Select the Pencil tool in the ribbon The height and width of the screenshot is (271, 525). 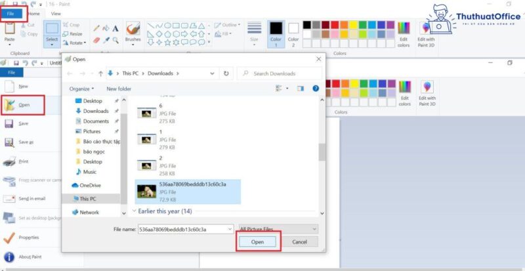(x=96, y=28)
